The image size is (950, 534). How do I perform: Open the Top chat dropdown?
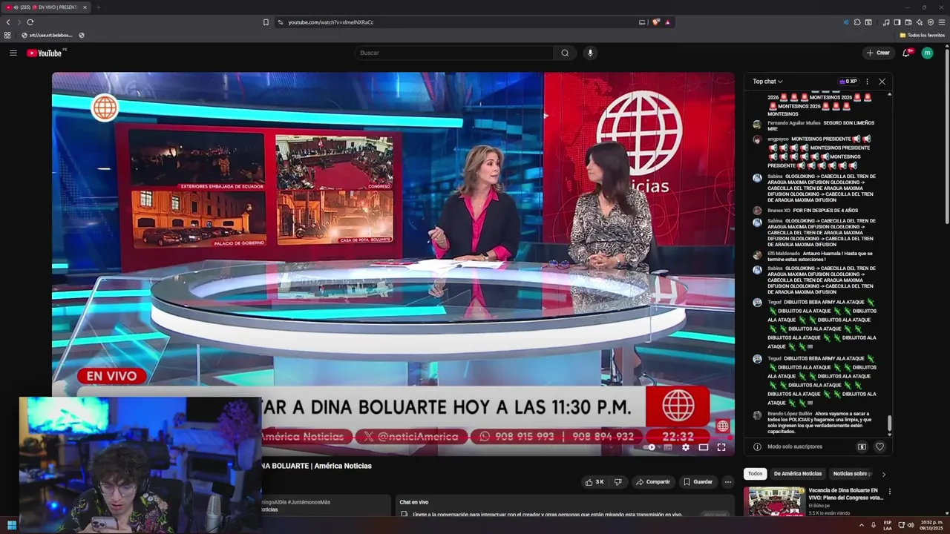pyautogui.click(x=767, y=82)
